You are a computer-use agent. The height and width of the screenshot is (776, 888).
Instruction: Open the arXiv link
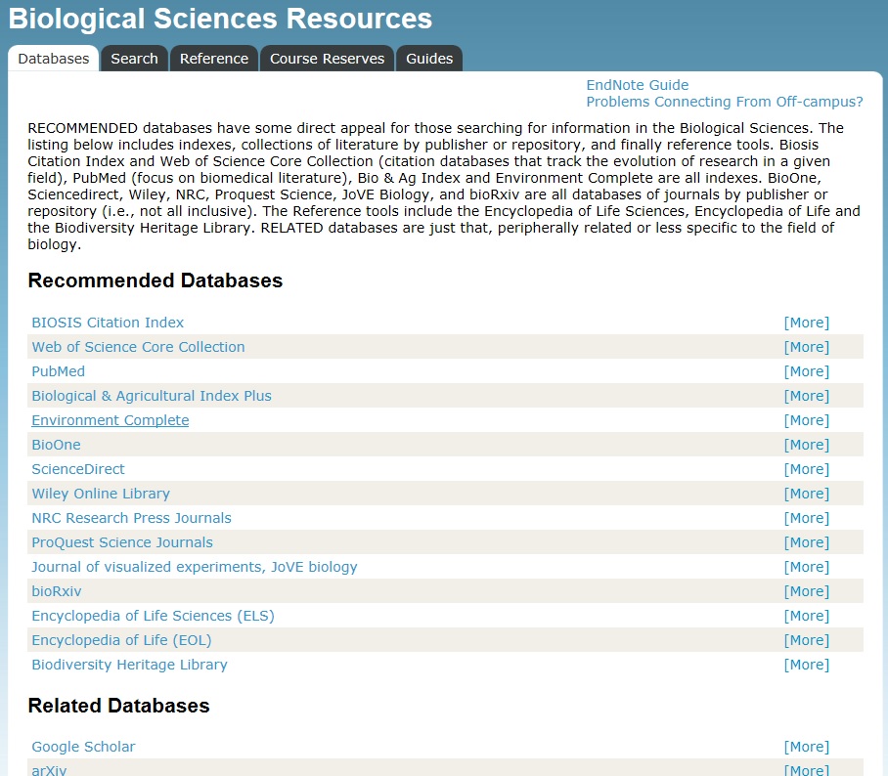point(49,770)
